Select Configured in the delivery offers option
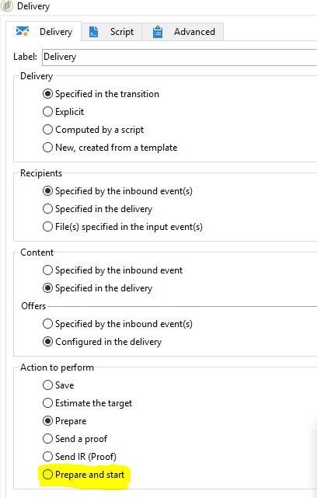This screenshot has height=498, width=317. 103,342
